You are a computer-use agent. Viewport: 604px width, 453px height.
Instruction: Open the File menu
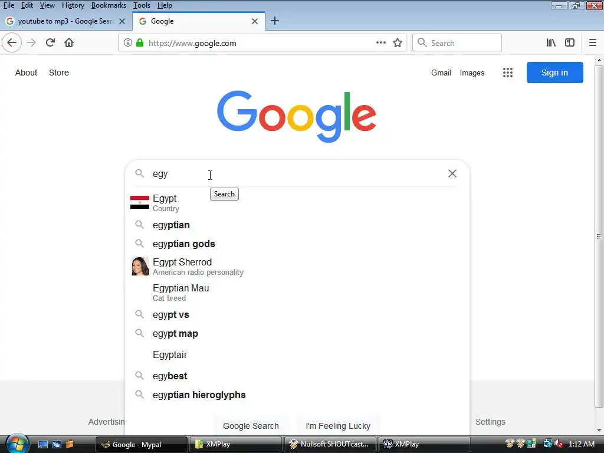click(x=8, y=5)
